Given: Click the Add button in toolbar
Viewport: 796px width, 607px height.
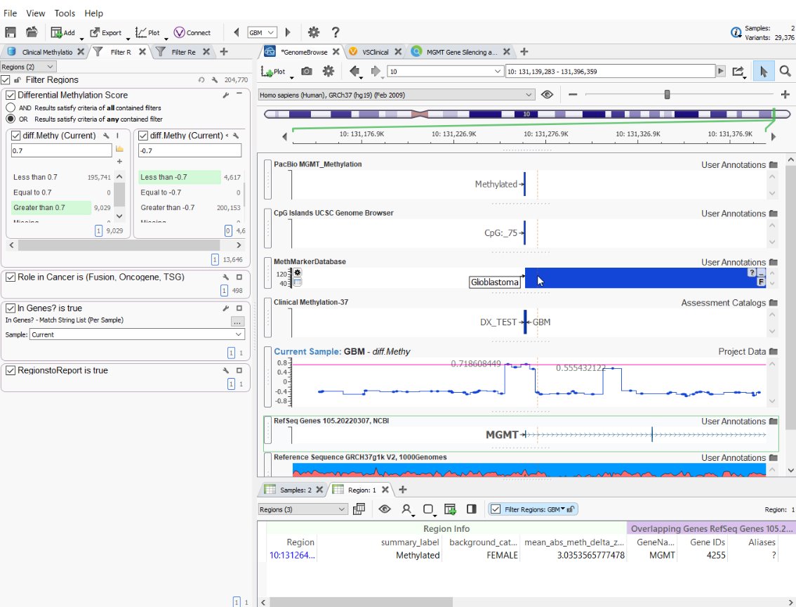Looking at the screenshot, I should (x=63, y=32).
